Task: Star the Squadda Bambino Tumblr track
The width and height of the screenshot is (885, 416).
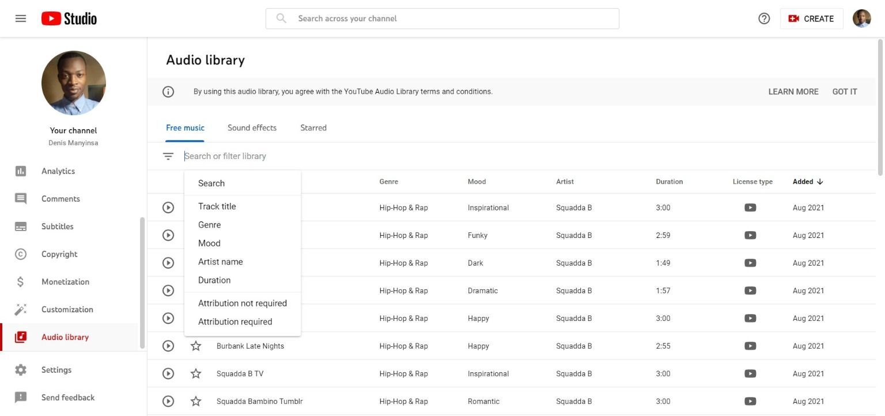Action: [x=195, y=401]
